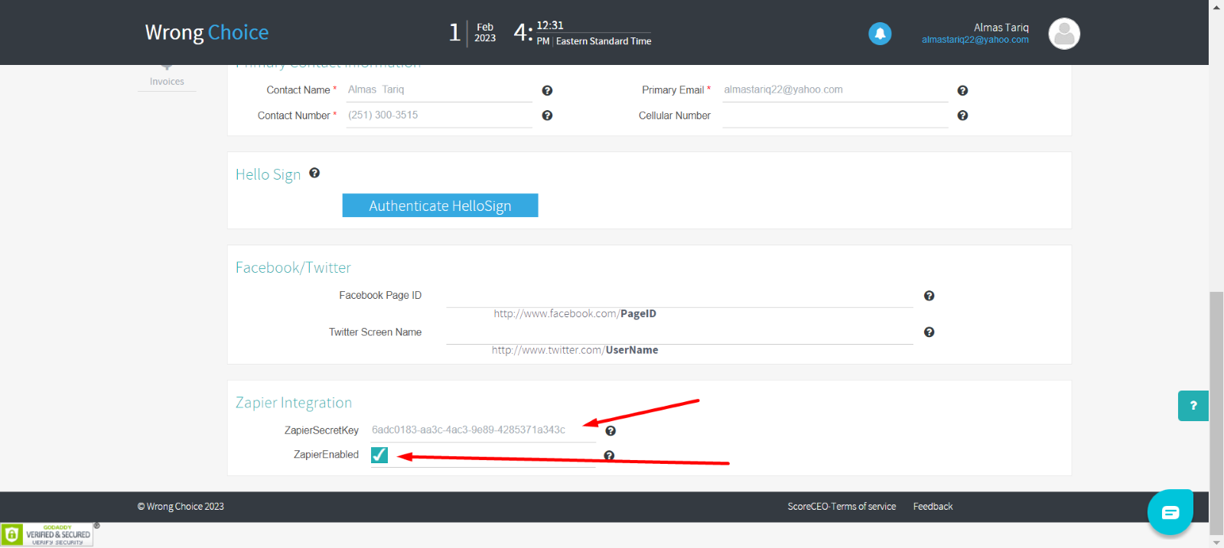The height and width of the screenshot is (548, 1224).
Task: Click the Zapier Integration section heading
Action: pyautogui.click(x=294, y=403)
